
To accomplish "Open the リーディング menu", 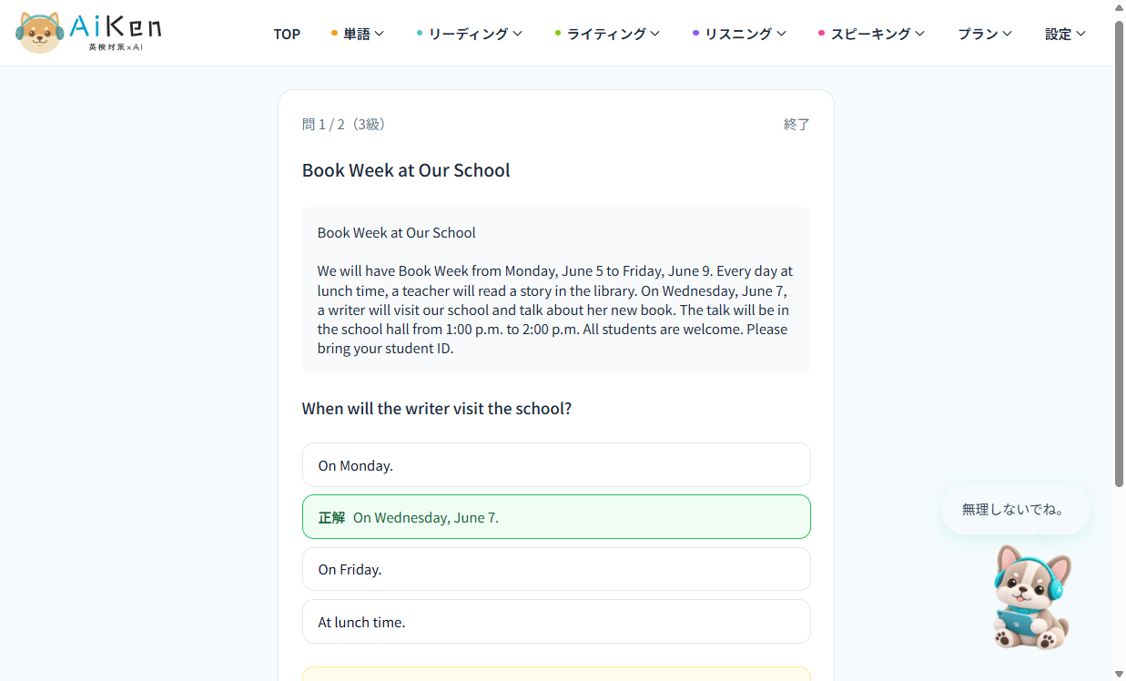I will (x=470, y=34).
